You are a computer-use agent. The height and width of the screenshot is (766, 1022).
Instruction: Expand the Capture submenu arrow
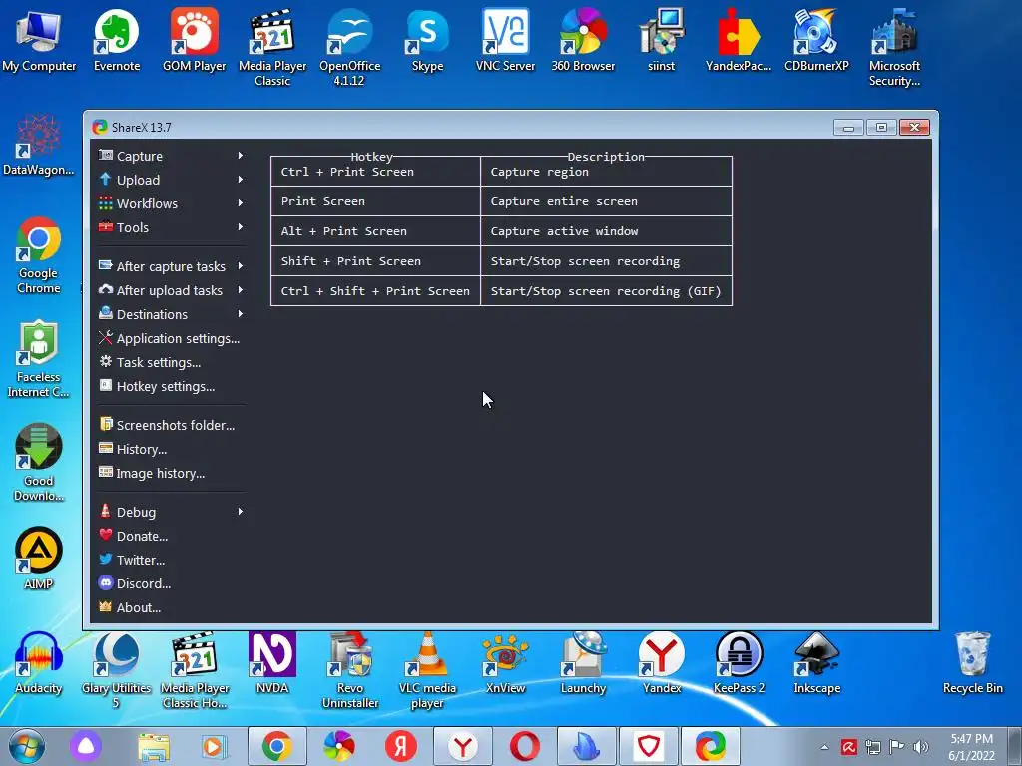[240, 156]
